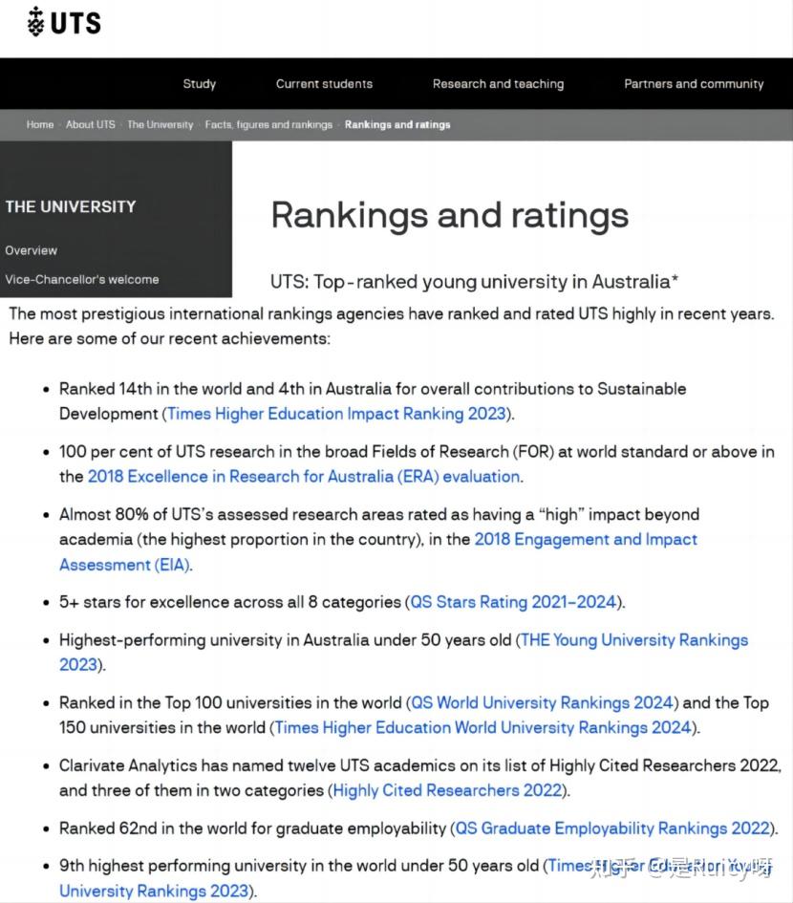Screen dimensions: 793x903
Task: Open Overview in sidebar
Action: [32, 250]
